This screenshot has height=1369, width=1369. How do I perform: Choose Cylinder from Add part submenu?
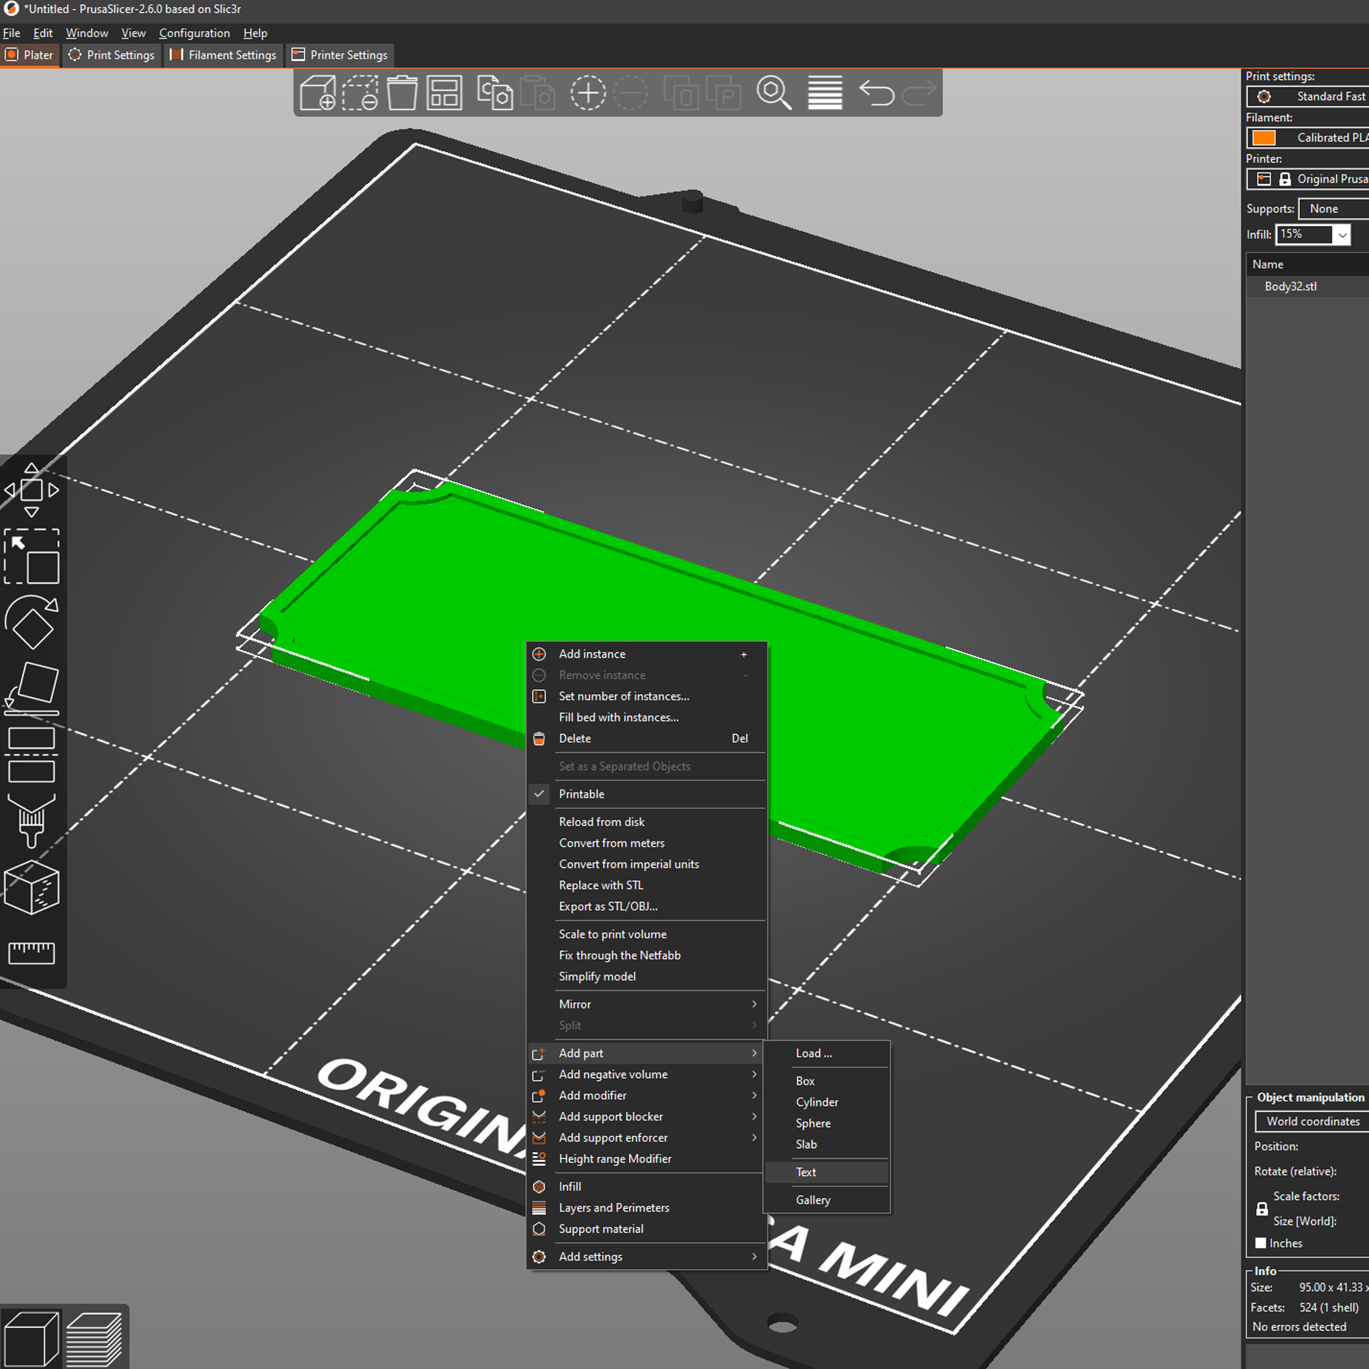pyautogui.click(x=826, y=1102)
